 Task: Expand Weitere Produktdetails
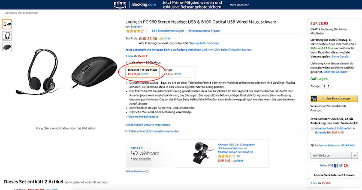tap(143, 117)
